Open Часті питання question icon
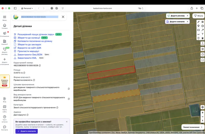Screen dimensions: 205x134 point(5,117)
